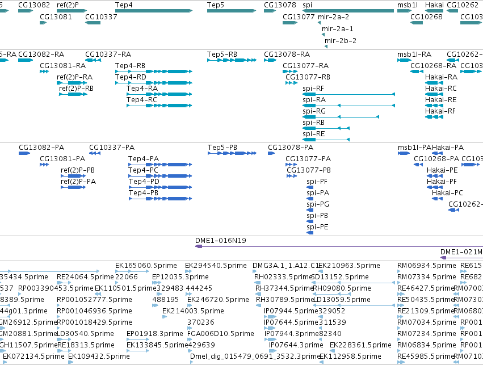Click the Tep4 gene label

[x=124, y=5]
